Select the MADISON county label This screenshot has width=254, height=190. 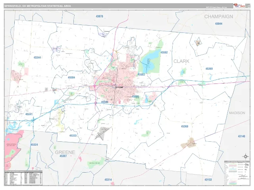pyautogui.click(x=237, y=113)
